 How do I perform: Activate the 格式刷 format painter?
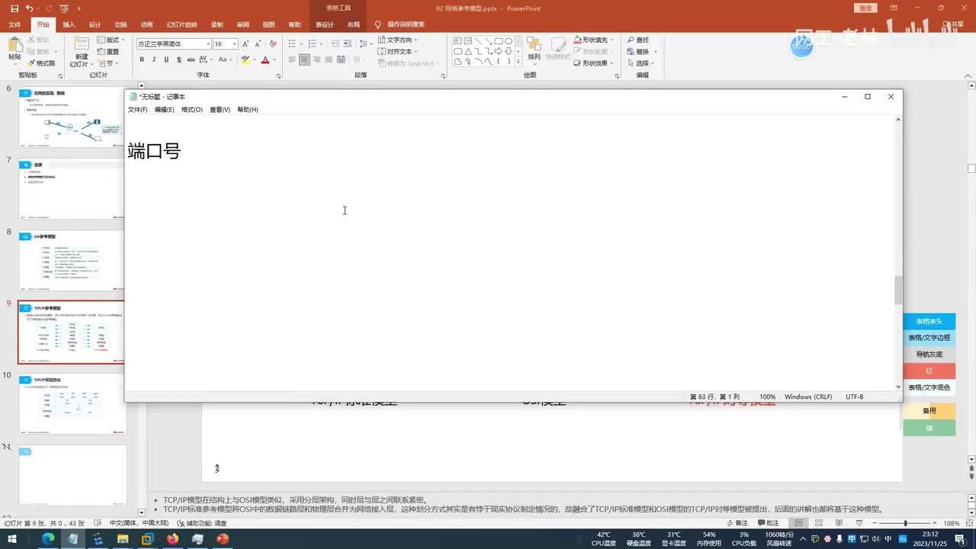click(x=42, y=63)
